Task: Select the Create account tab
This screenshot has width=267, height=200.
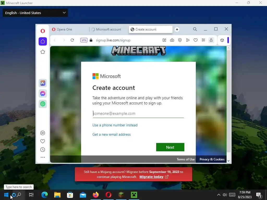Action: [151, 29]
